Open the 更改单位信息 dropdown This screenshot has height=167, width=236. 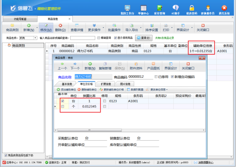point(157,90)
